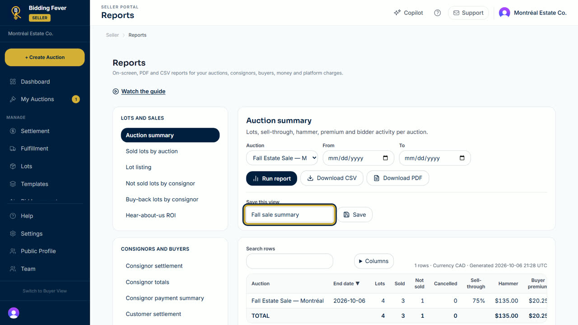This screenshot has height=325, width=578.
Task: Click Download PDF button
Action: coord(398,178)
